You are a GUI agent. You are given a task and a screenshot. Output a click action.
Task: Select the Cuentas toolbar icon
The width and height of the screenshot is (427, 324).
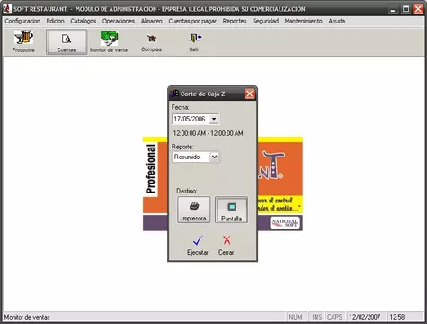point(67,39)
